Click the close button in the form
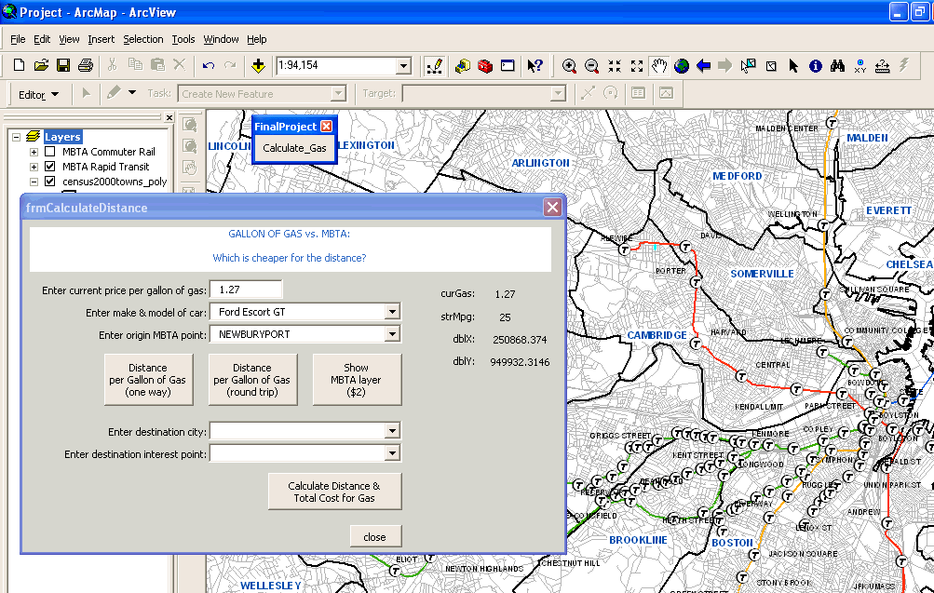This screenshot has height=593, width=934. click(375, 536)
